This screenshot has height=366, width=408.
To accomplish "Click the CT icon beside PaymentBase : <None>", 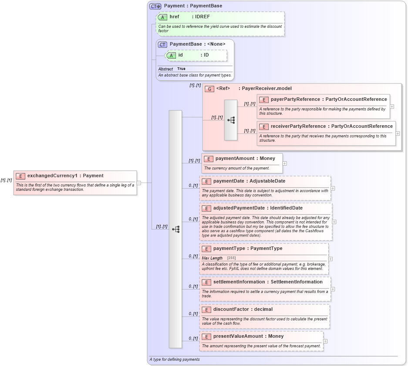I will (x=162, y=45).
